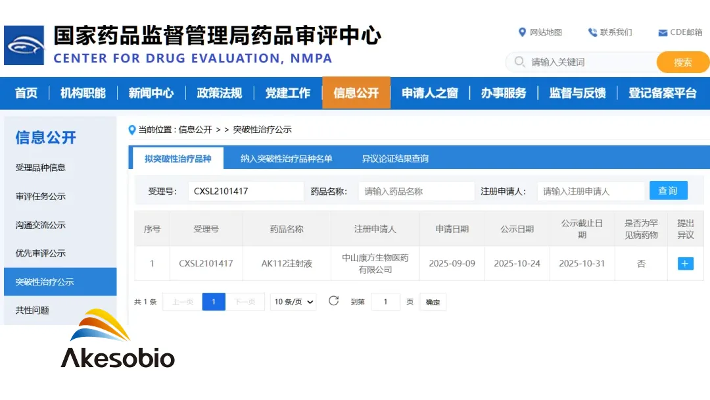710x400 pixels.
Task: Click the 确定 page jump button
Action: (433, 302)
